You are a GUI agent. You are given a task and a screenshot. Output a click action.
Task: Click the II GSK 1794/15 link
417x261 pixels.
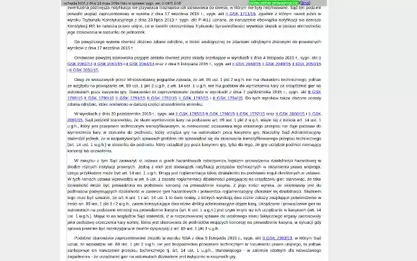[227, 98]
